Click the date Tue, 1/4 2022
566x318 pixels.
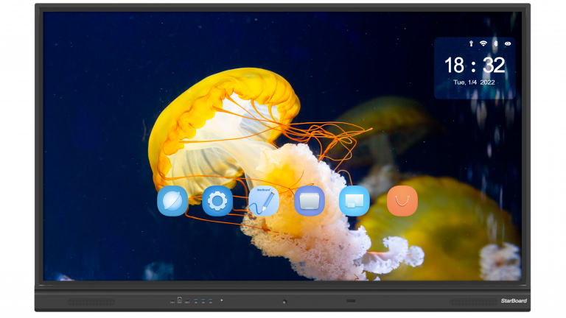tap(474, 82)
